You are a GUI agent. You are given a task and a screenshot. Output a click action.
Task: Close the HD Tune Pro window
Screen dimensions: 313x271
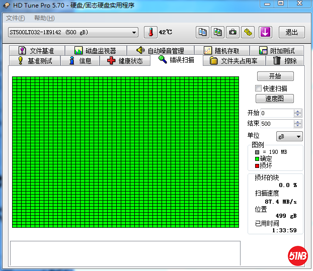pyautogui.click(x=299, y=4)
